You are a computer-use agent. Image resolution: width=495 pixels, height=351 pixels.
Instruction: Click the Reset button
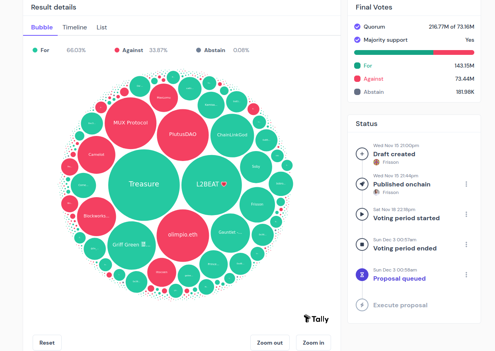47,343
